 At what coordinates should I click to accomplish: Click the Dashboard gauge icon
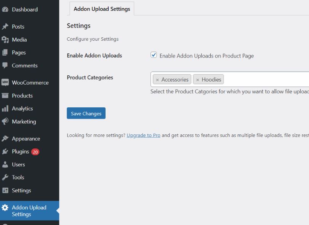coord(5,10)
